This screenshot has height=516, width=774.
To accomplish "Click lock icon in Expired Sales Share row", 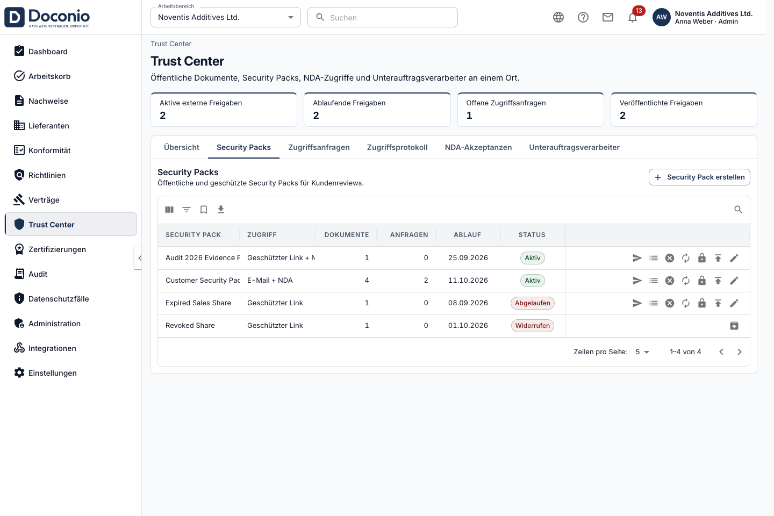I will click(702, 303).
